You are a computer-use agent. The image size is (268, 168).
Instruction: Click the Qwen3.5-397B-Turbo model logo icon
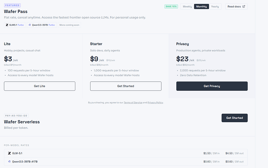click(x=30, y=25)
